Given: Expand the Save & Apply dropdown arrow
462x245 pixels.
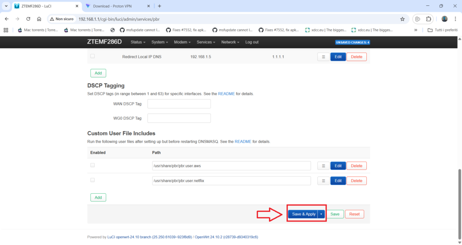Looking at the screenshot, I should pyautogui.click(x=321, y=214).
